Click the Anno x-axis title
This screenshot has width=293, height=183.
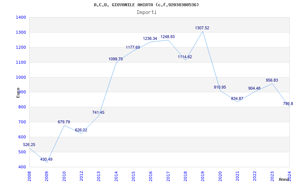[x=284, y=179]
